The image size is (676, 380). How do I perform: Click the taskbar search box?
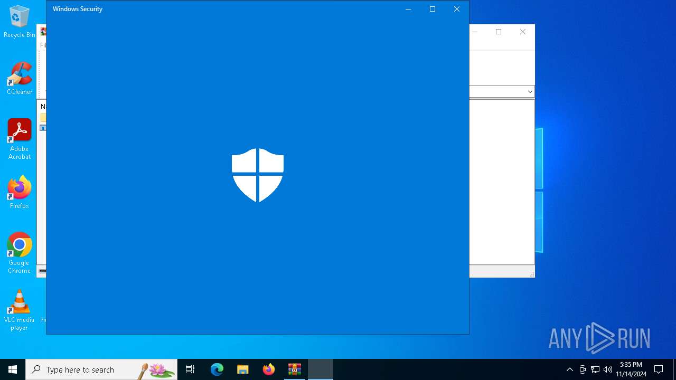tap(101, 369)
